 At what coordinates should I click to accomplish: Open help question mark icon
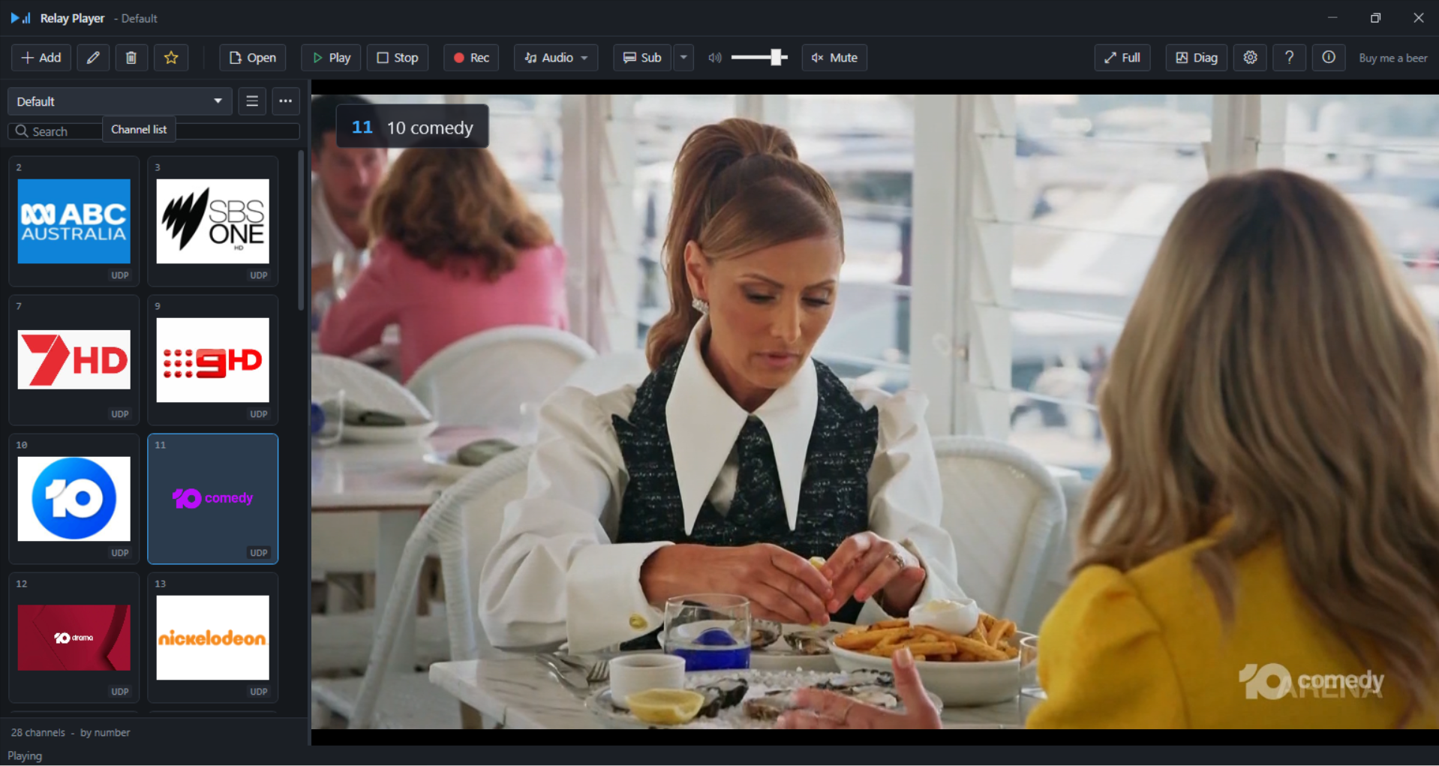1289,58
